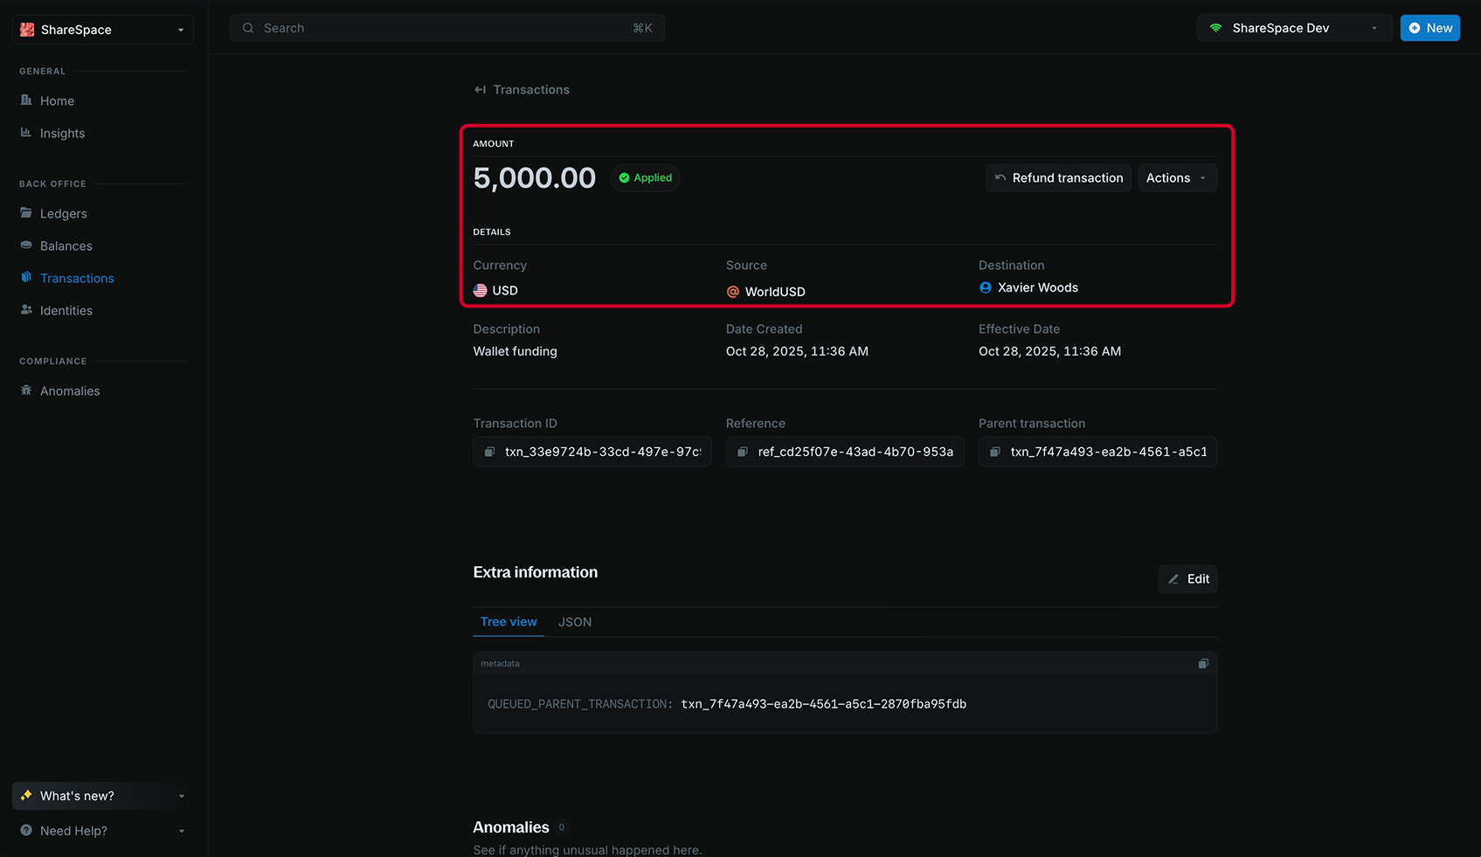Copy the Transaction ID using its copy icon

[x=490, y=452]
